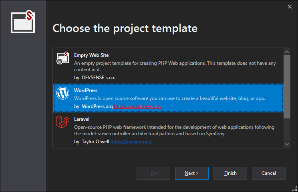The width and height of the screenshot is (298, 192).
Task: Click the template list scrollbar thumb
Action: pyautogui.click(x=287, y=87)
